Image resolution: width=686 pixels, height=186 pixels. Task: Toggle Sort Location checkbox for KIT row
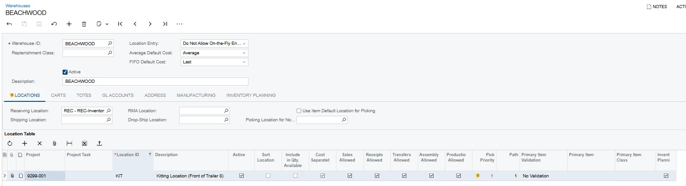pyautogui.click(x=268, y=176)
